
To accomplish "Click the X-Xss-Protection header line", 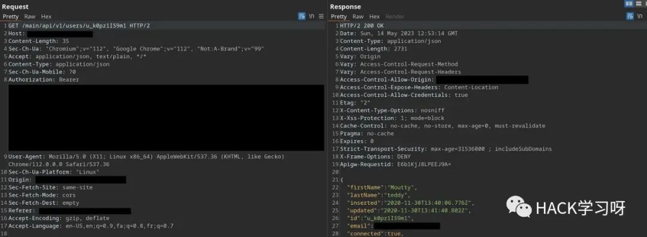I will 392,118.
